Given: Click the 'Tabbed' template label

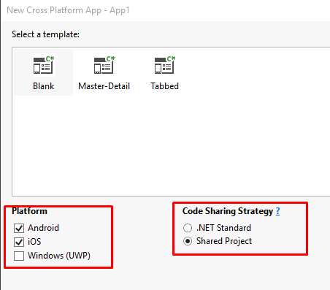Looking at the screenshot, I should (165, 86).
